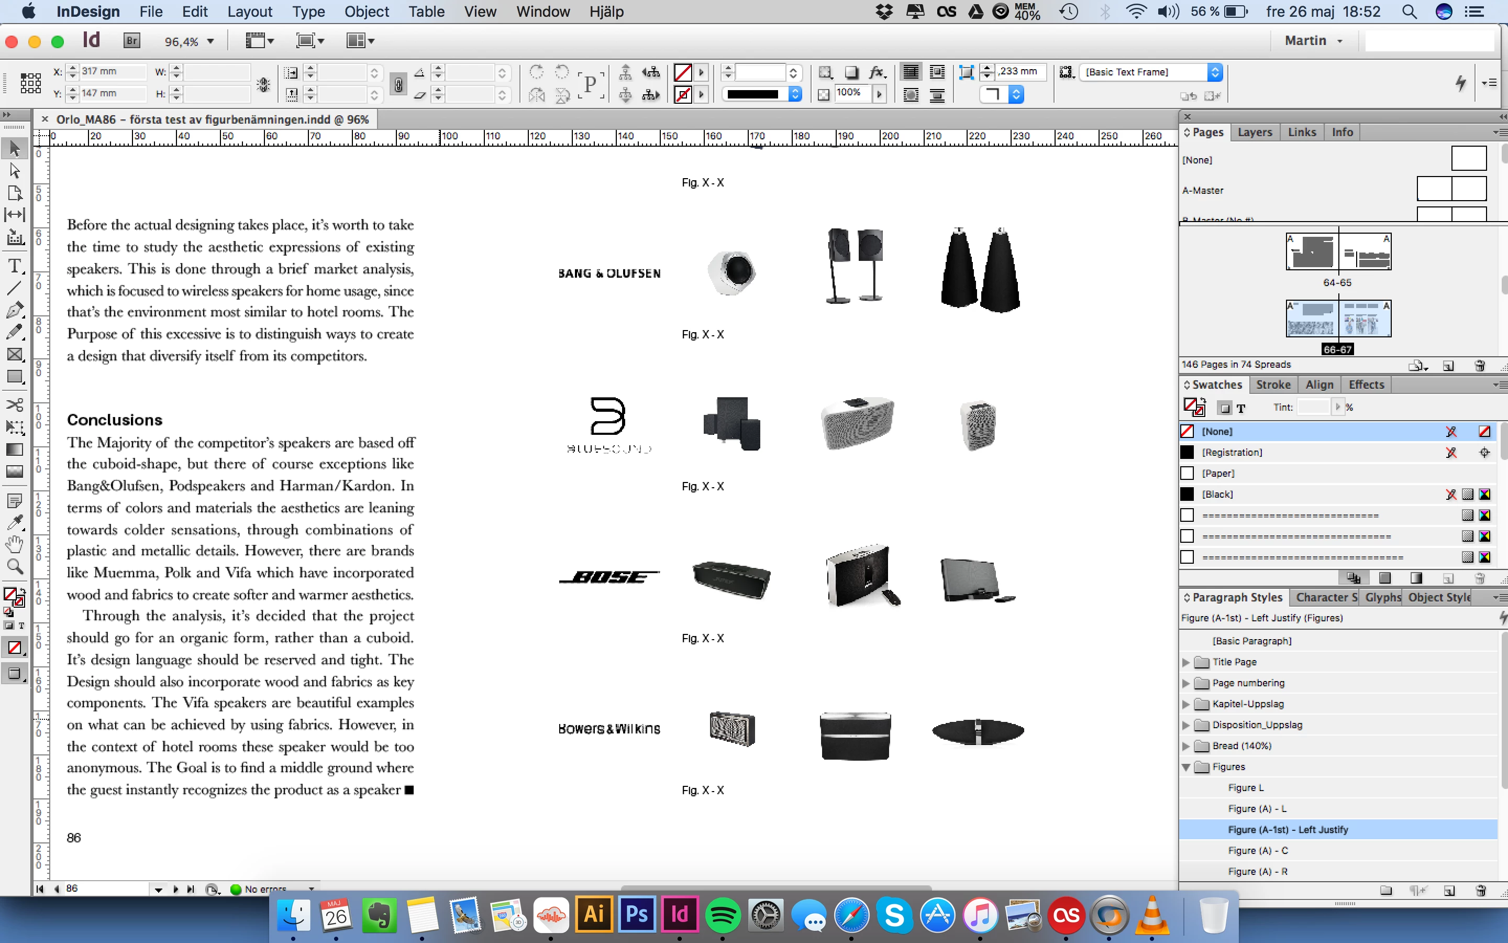Select the [Paper] swatch
This screenshot has width=1508, height=943.
(x=1217, y=474)
